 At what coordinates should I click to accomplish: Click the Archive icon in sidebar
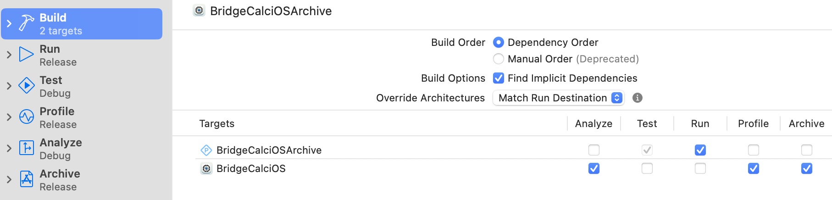pyautogui.click(x=26, y=179)
